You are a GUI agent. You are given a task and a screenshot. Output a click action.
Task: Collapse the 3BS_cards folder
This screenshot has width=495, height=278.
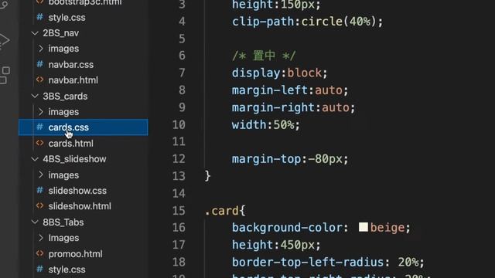(35, 96)
